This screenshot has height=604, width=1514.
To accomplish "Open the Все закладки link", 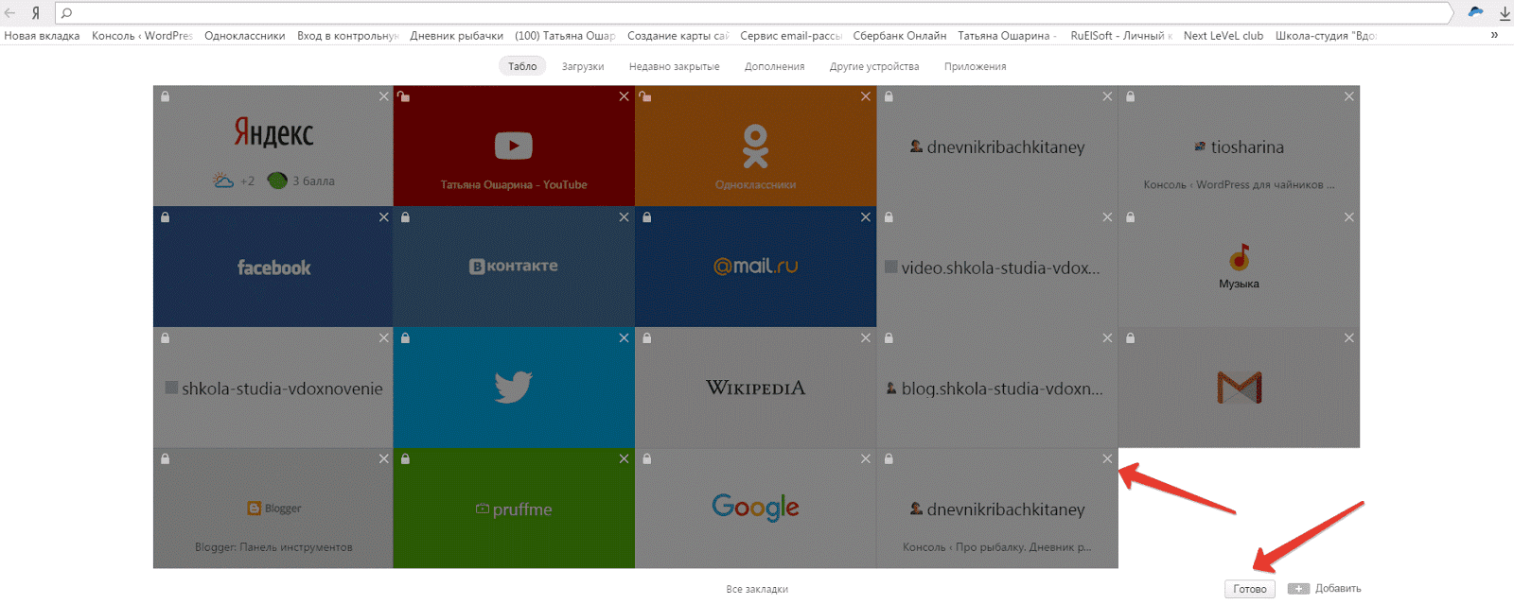I will [x=757, y=590].
